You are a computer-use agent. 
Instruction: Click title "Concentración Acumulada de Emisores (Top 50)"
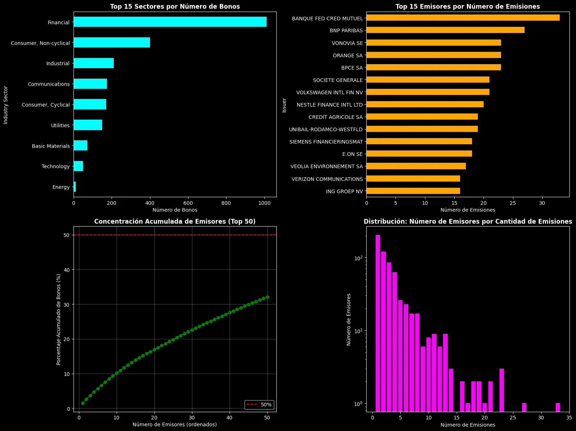click(175, 221)
